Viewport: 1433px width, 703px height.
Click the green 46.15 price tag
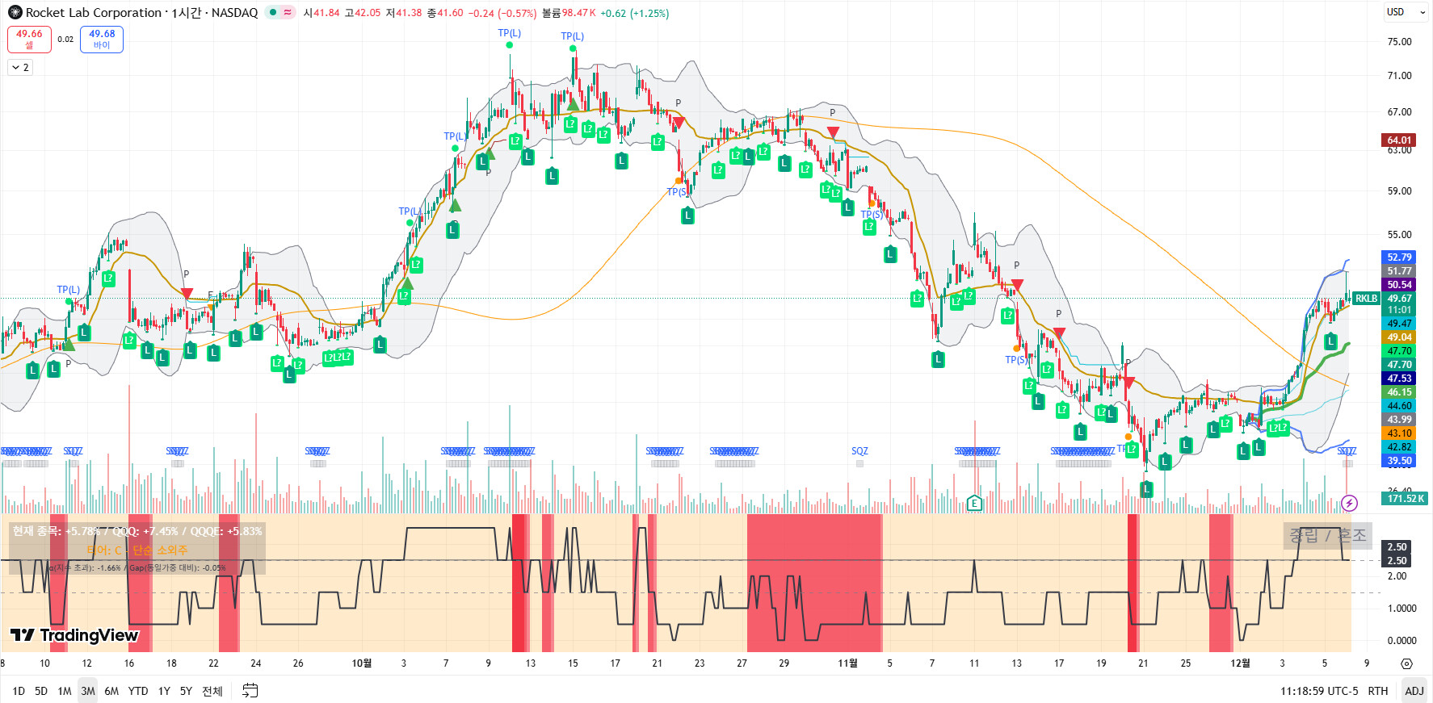[x=1399, y=392]
